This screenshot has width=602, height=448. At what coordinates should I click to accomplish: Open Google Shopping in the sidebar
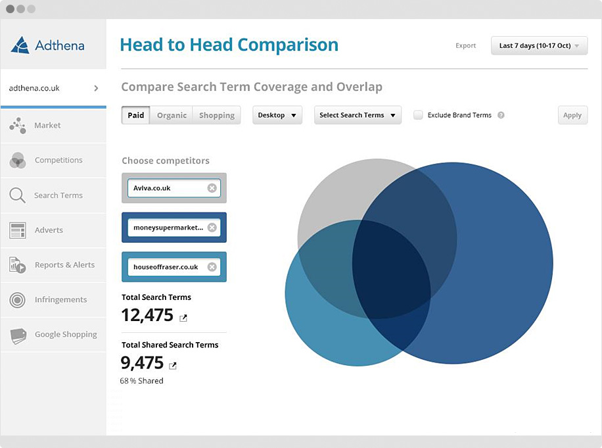tap(53, 335)
